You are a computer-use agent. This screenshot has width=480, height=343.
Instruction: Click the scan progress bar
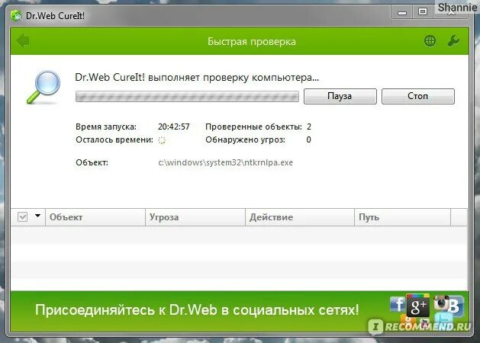pyautogui.click(x=187, y=96)
